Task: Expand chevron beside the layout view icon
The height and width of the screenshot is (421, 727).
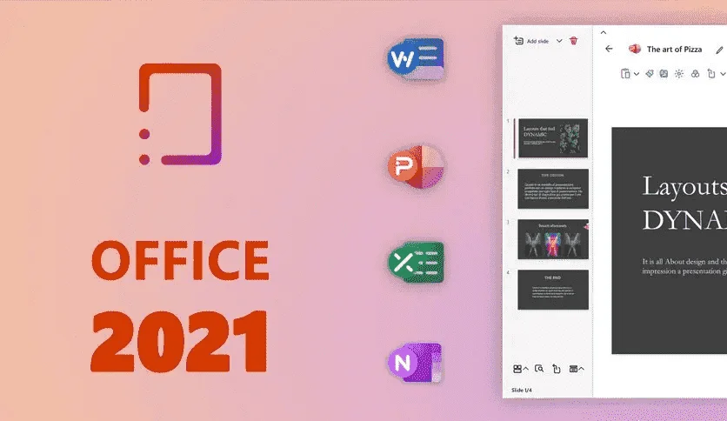Action: 526,369
